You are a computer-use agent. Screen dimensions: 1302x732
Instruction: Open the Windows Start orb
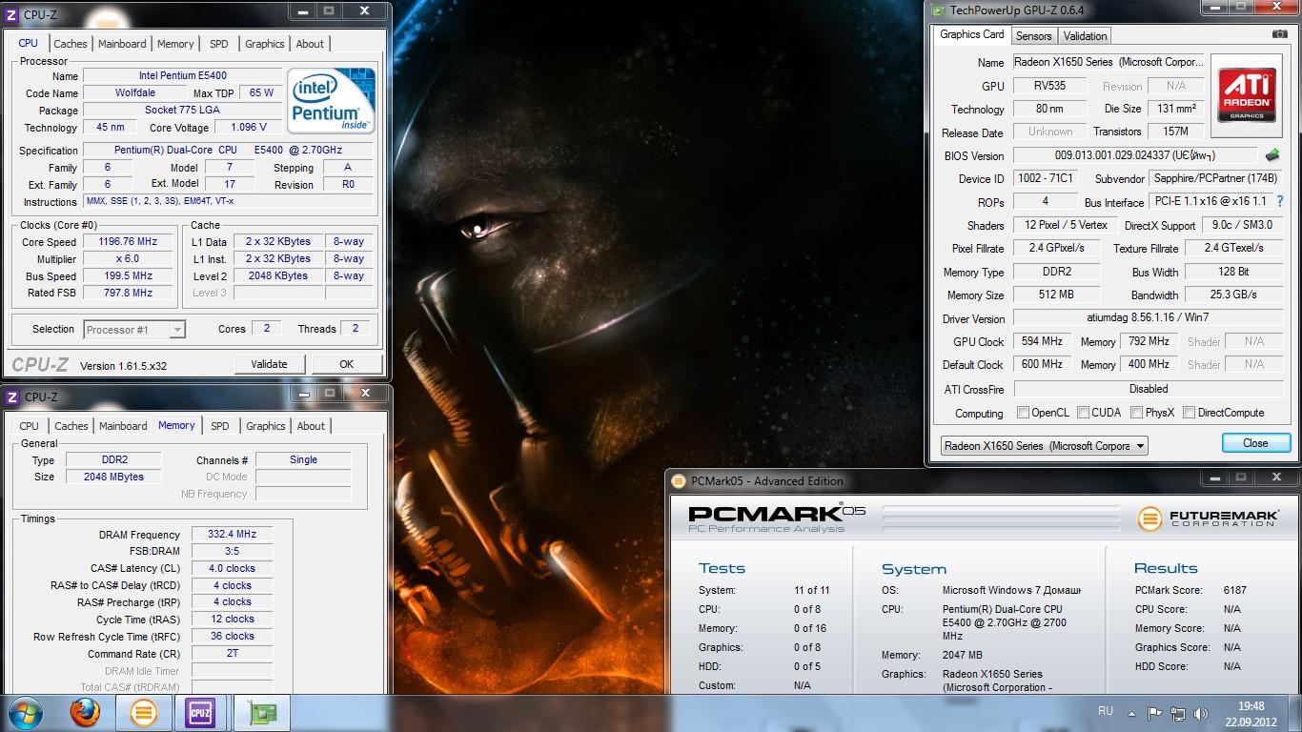pos(26,713)
